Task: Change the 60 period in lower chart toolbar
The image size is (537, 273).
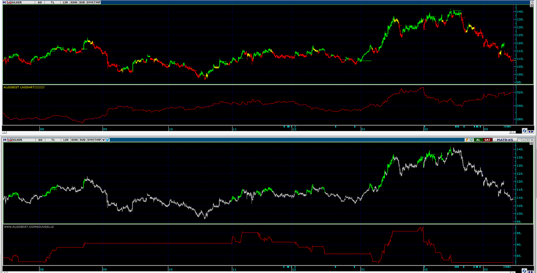Action: click(40, 140)
